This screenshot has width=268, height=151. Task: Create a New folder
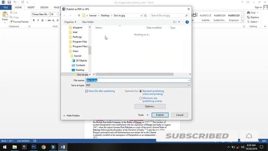[x=88, y=22]
